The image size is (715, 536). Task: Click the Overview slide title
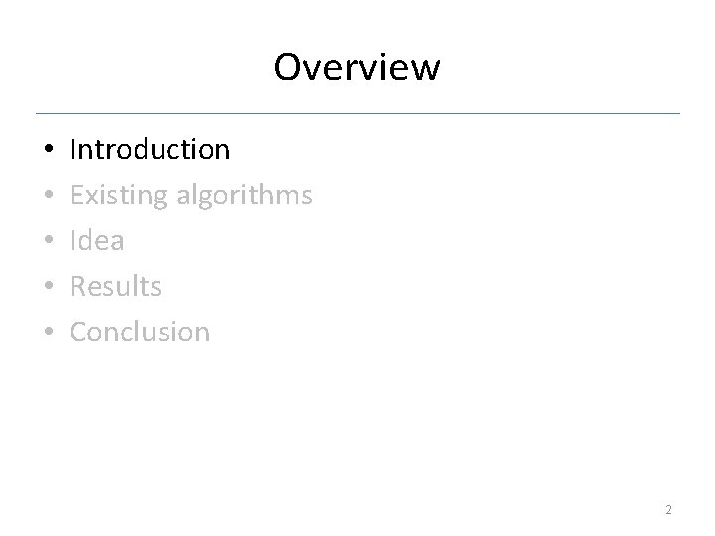pos(357,67)
